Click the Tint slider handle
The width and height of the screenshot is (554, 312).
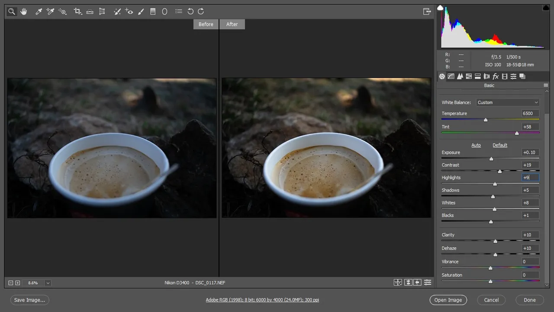(517, 133)
